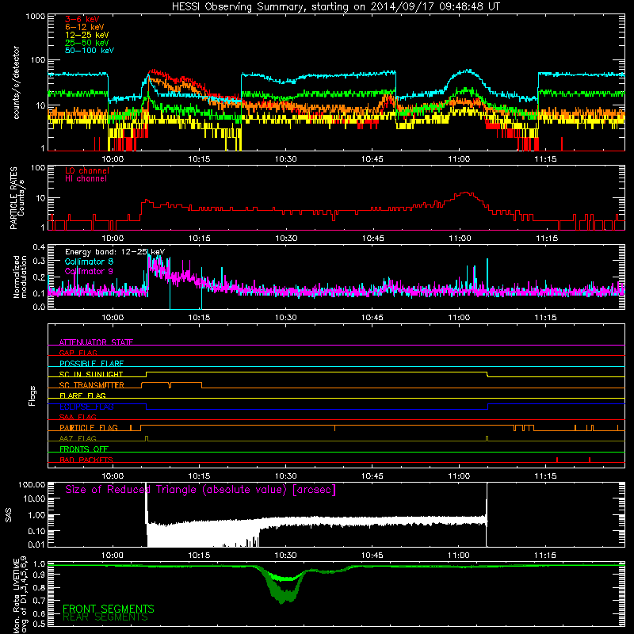Click the dim olive flag label above FRONTS_OFF
Image resolution: width=634 pixels, height=634 pixels.
(78, 438)
